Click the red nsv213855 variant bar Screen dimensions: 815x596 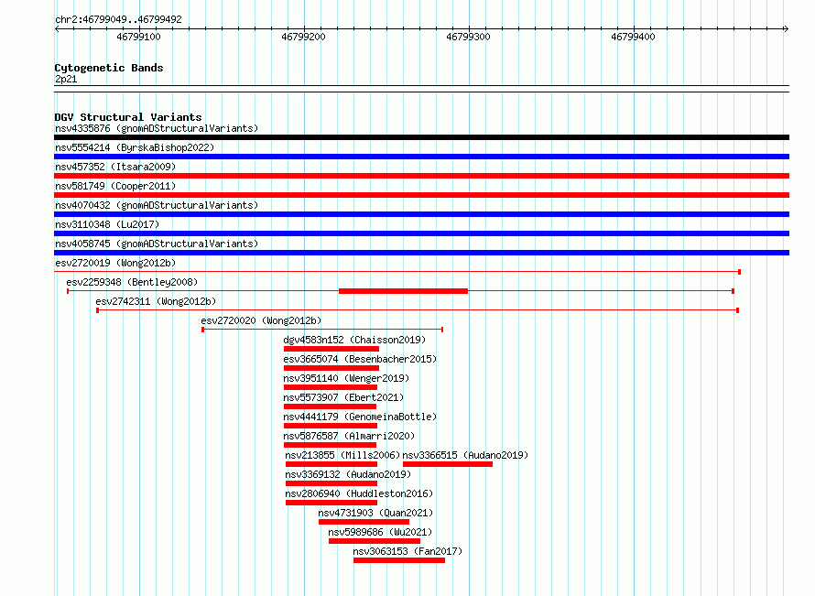331,464
